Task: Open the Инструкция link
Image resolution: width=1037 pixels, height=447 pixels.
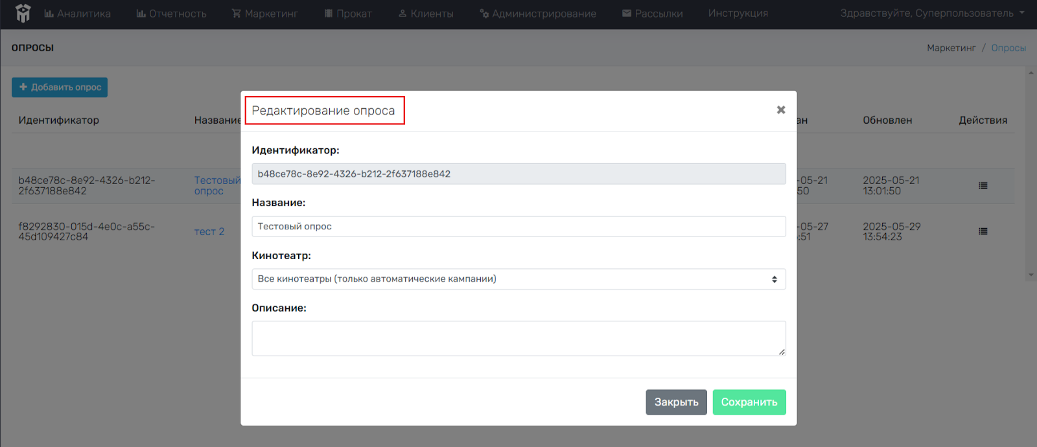Action: point(738,14)
